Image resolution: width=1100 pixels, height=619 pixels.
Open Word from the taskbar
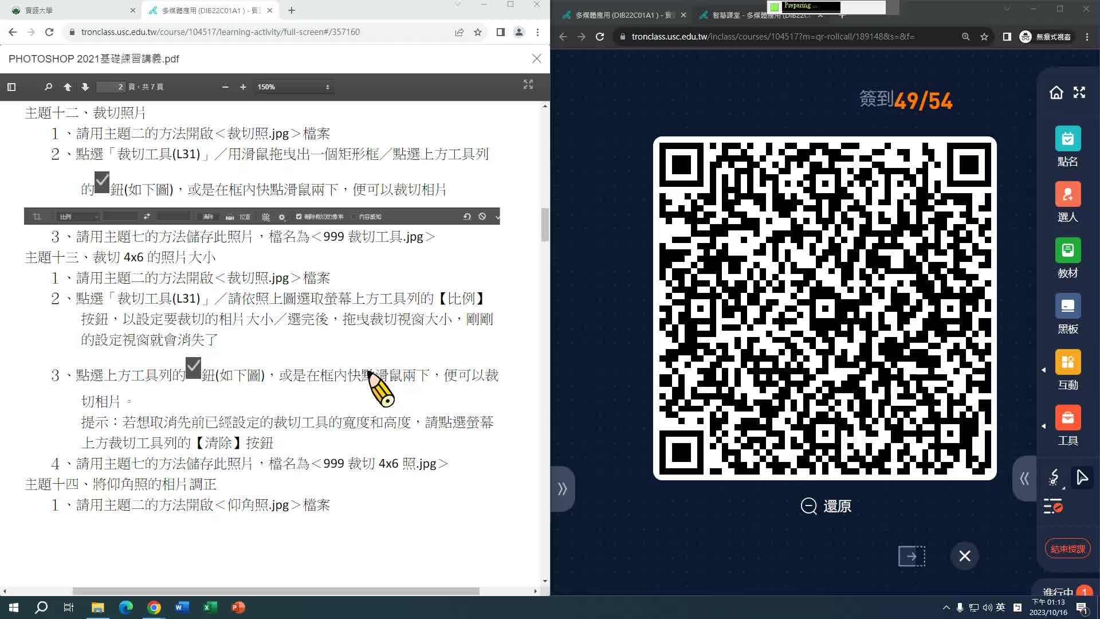[182, 608]
